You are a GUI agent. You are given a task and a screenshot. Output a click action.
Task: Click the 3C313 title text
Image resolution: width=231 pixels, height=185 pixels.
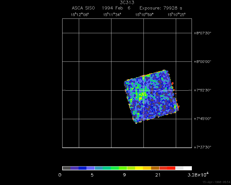[127, 2]
